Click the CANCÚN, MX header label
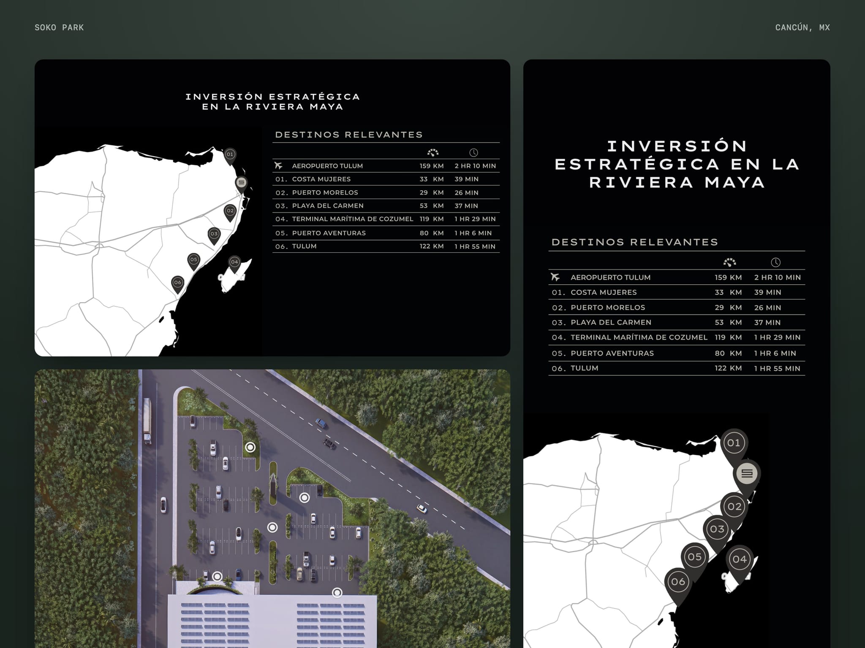865x648 pixels. click(x=802, y=27)
